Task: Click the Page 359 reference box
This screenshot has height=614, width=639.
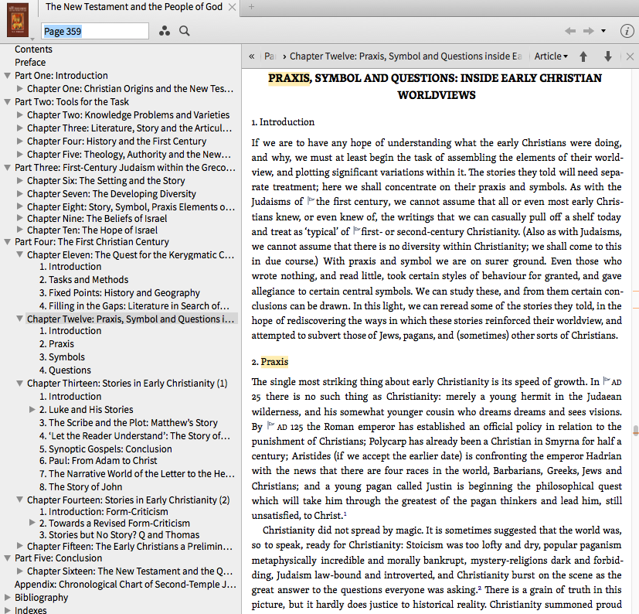Action: (x=95, y=32)
